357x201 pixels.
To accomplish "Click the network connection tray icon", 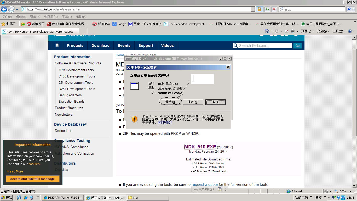I will (334, 198).
